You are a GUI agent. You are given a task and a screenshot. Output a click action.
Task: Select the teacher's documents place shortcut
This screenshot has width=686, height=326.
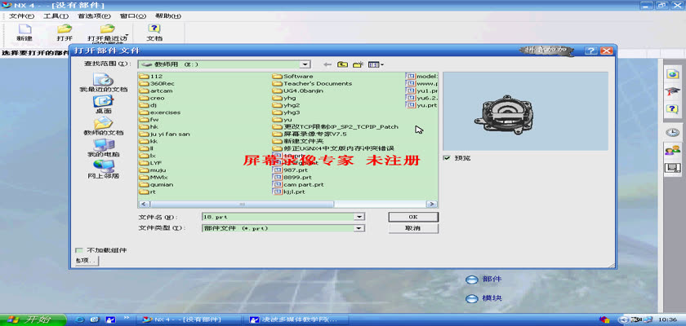pos(103,126)
